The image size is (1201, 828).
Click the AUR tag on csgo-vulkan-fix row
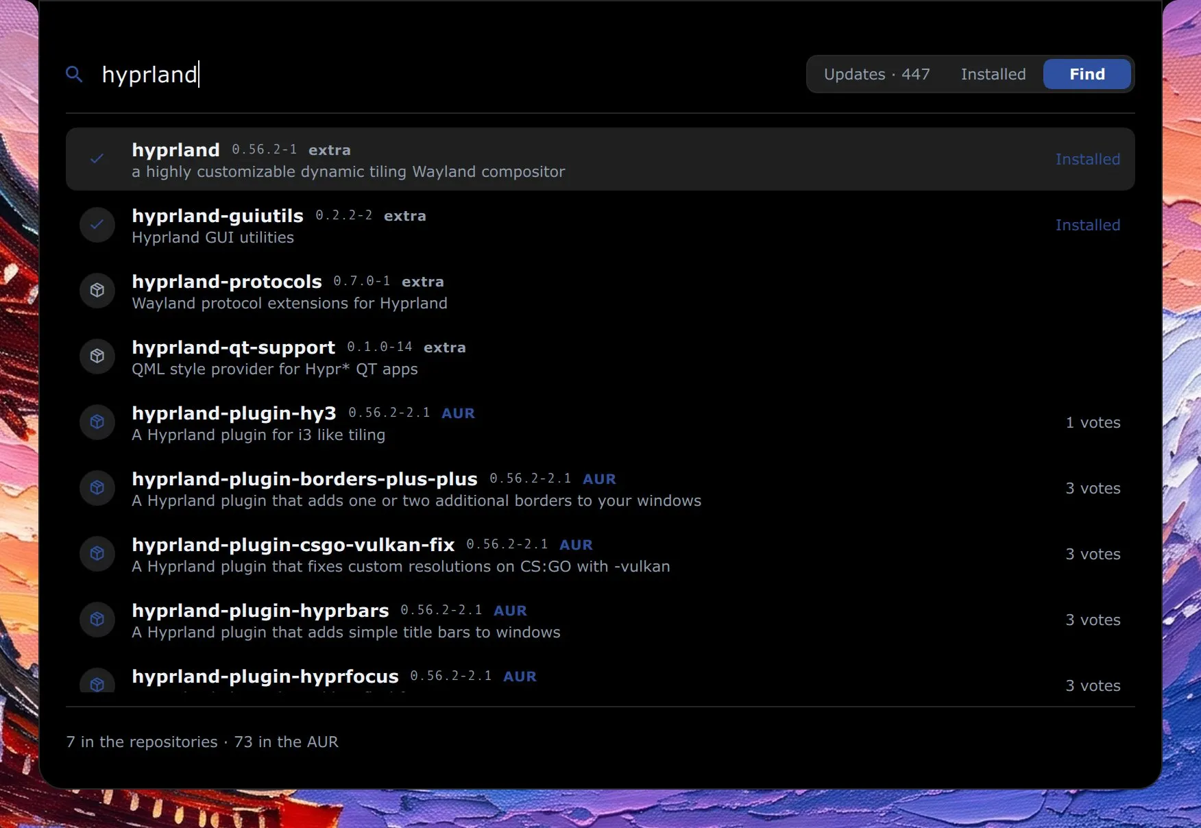coord(576,545)
